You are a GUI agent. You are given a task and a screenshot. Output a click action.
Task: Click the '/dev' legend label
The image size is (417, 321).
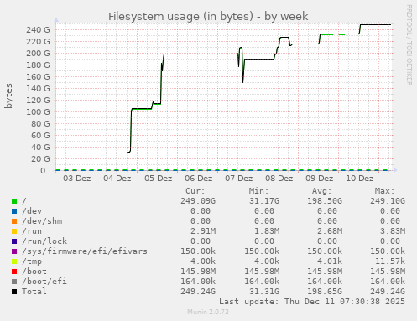[32, 211]
